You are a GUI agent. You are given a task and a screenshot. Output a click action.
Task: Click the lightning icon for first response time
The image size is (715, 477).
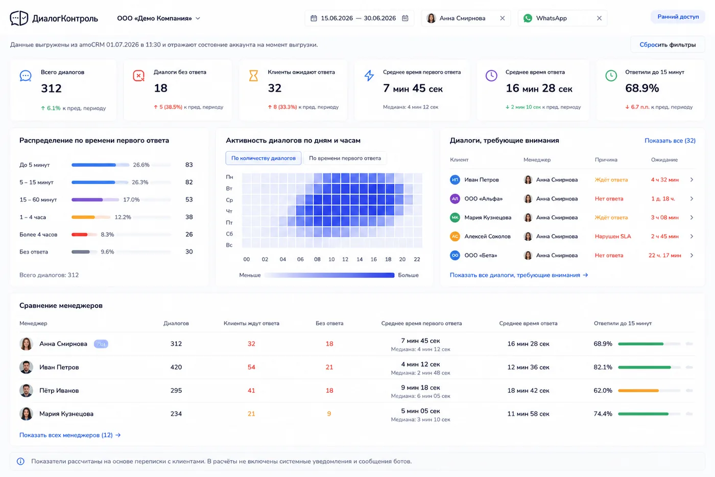[x=369, y=76]
